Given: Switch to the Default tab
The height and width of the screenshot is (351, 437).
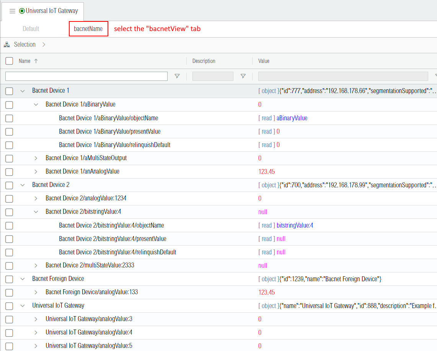Looking at the screenshot, I should (31, 29).
